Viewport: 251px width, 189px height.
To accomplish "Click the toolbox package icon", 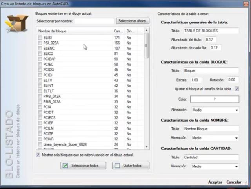I will pyautogui.click(x=16, y=23).
